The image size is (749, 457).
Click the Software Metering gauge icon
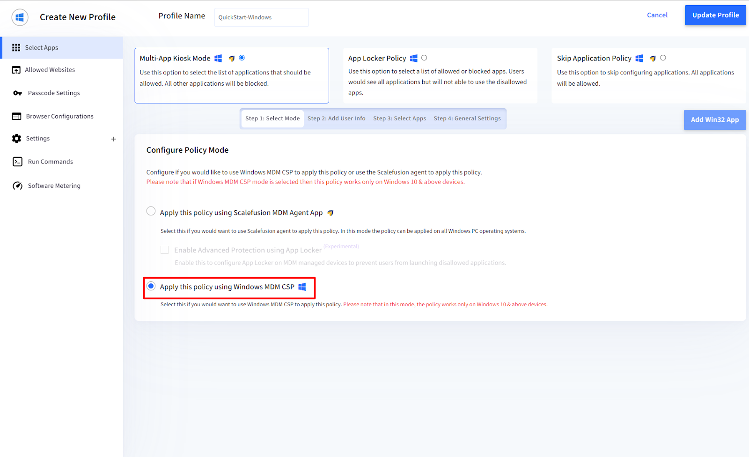17,186
